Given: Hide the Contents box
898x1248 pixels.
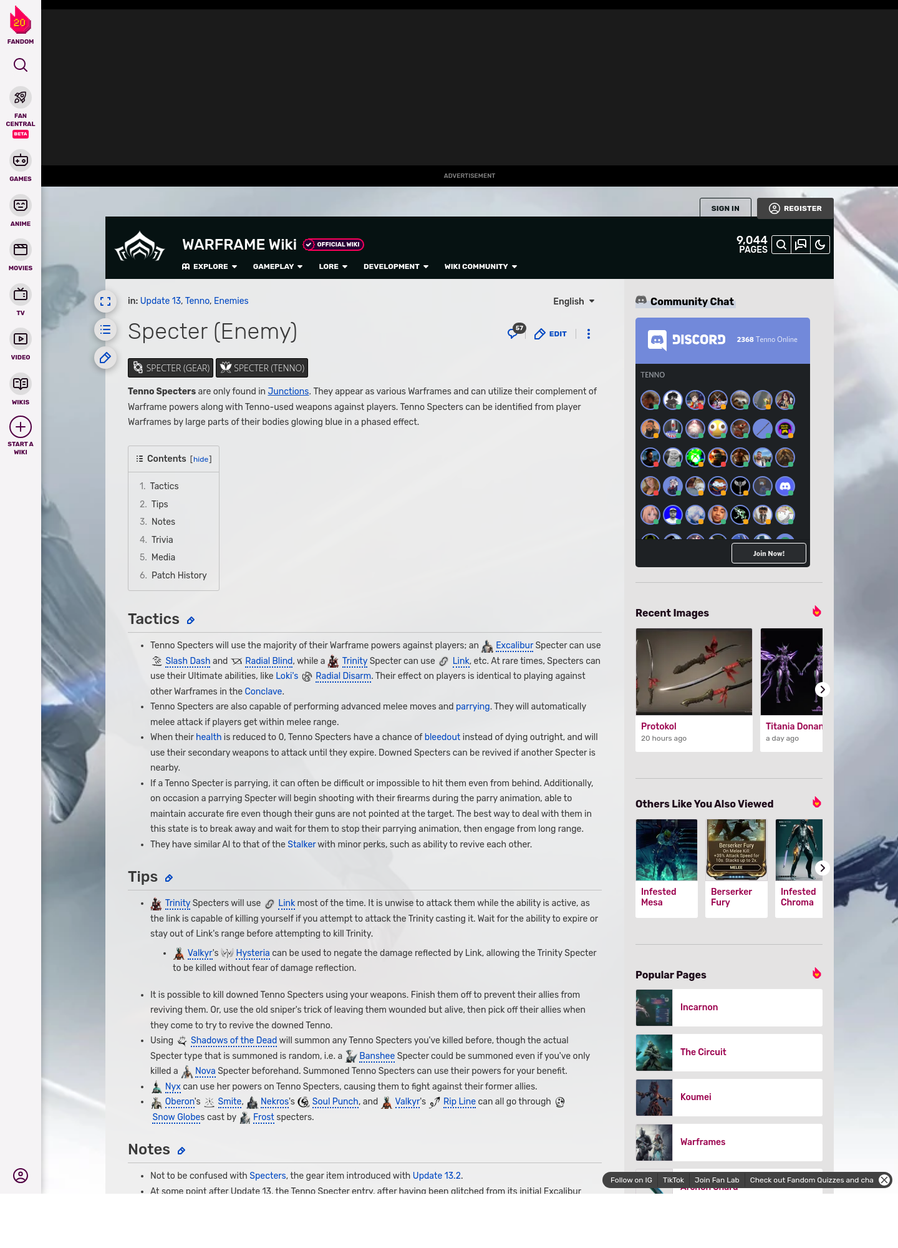Looking at the screenshot, I should click(x=201, y=459).
